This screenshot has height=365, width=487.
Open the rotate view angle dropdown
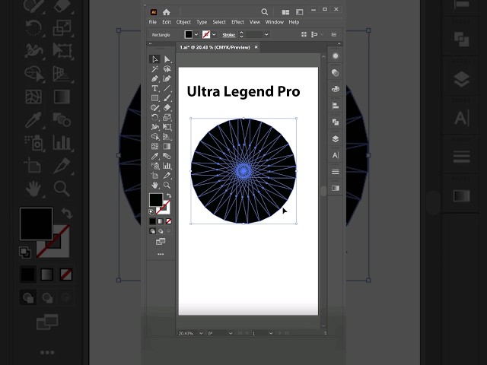[231, 333]
